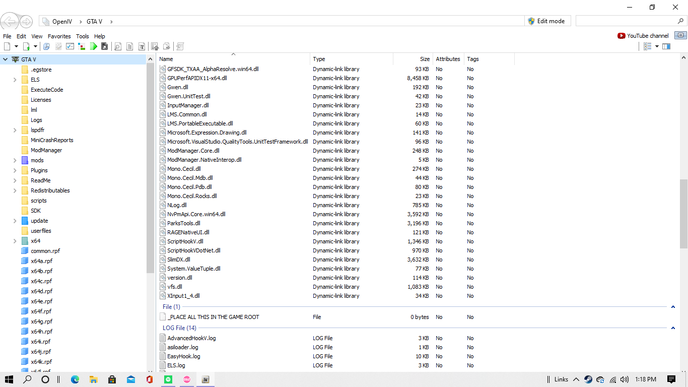Open dropdown beside the green-arrow document icon

click(x=35, y=46)
